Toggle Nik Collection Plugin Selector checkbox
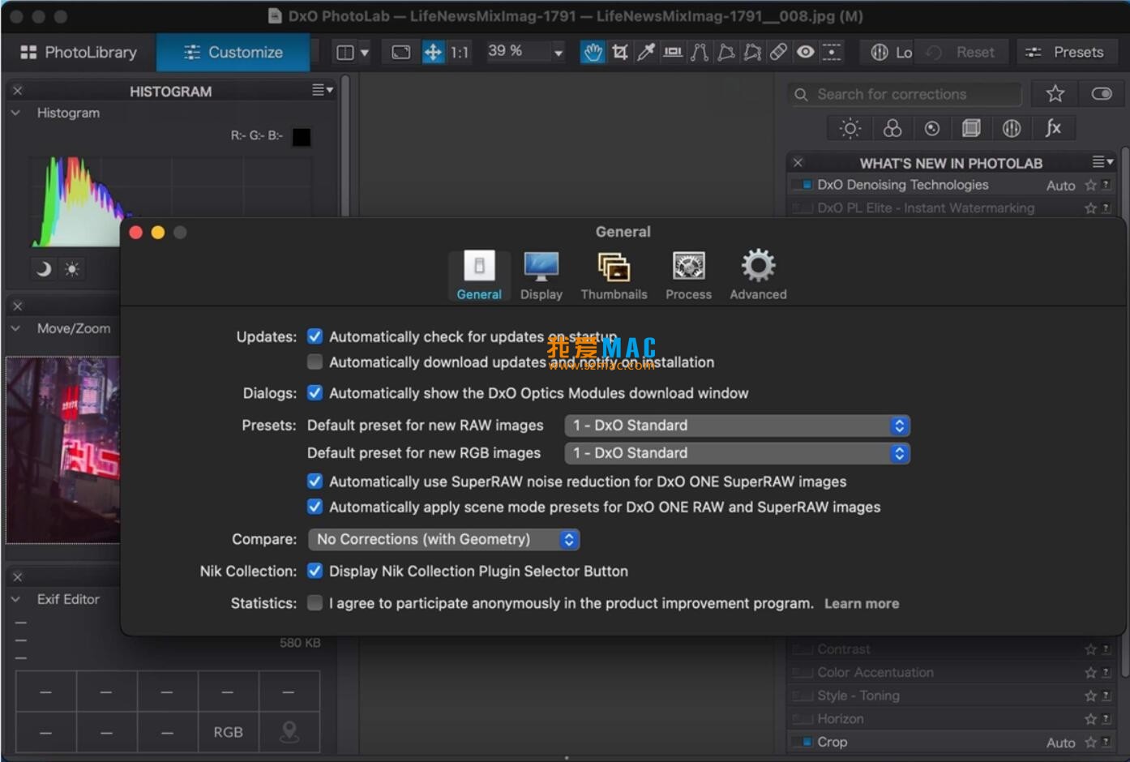This screenshot has height=762, width=1130. (x=315, y=571)
